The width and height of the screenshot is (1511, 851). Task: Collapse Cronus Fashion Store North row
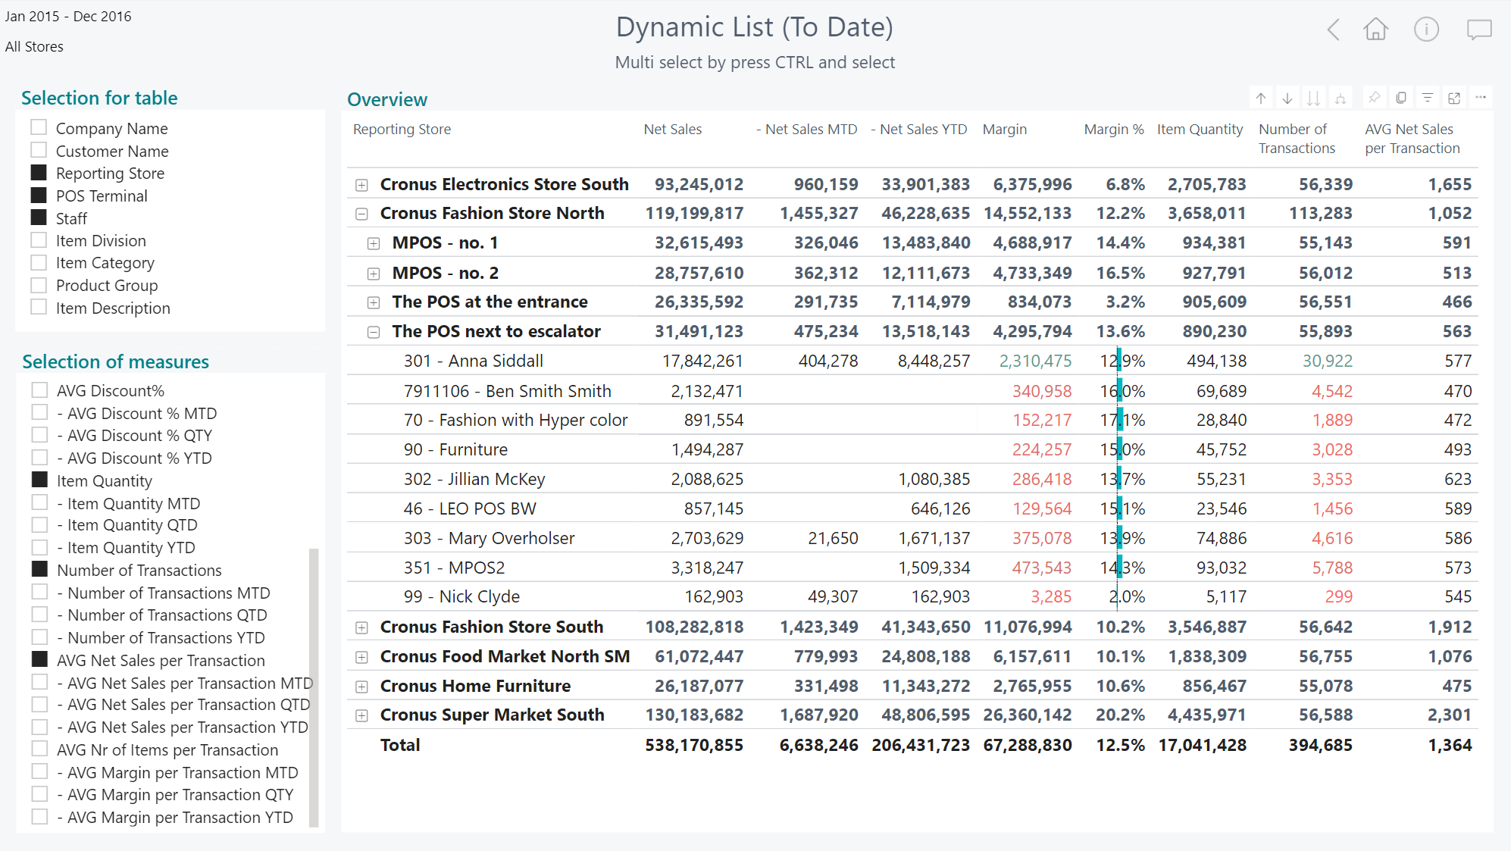click(362, 214)
